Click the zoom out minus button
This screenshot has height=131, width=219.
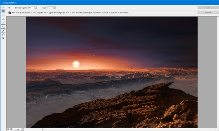(8, 130)
